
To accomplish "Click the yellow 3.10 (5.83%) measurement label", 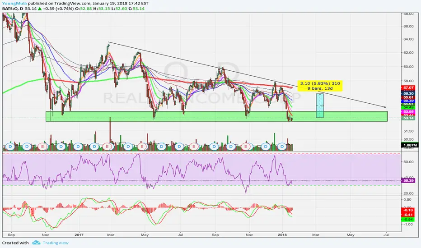I will click(x=320, y=86).
